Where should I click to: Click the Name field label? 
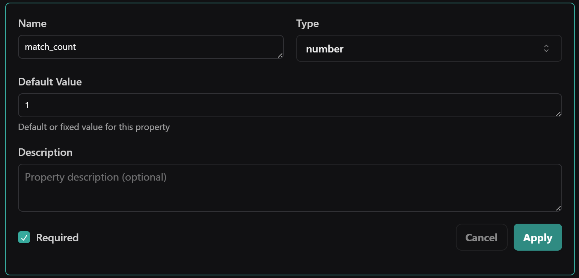point(32,23)
